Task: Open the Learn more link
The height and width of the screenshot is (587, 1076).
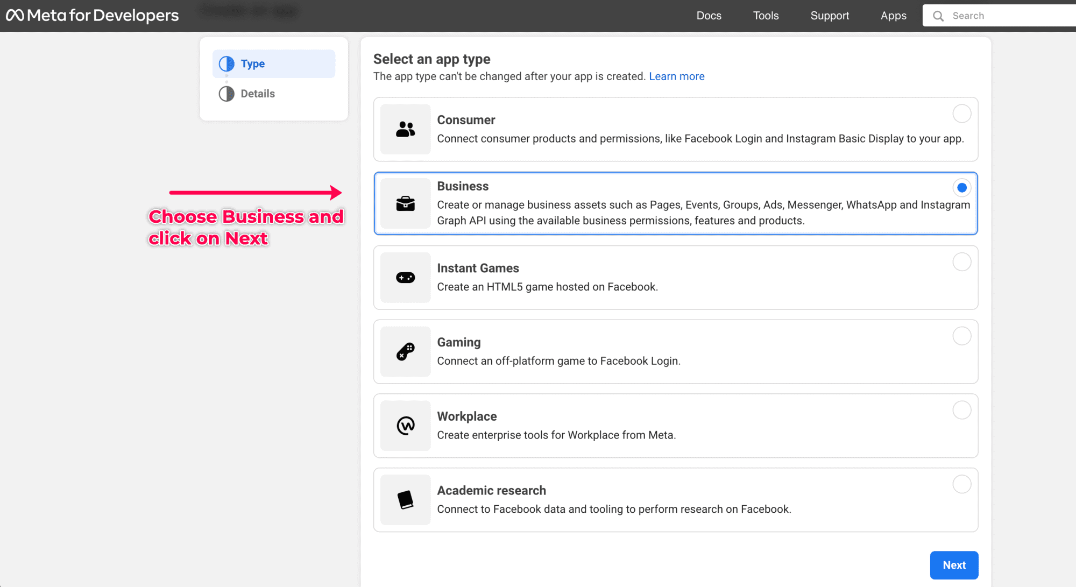Action: point(676,76)
